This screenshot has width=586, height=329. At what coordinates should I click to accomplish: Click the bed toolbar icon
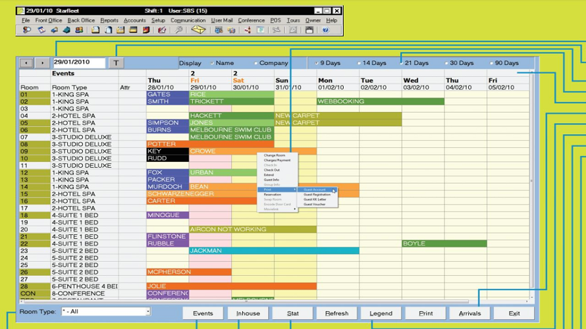click(54, 30)
